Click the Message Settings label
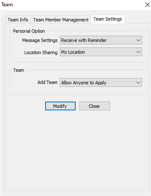Viewport: 151px width, 196px height. [40, 40]
